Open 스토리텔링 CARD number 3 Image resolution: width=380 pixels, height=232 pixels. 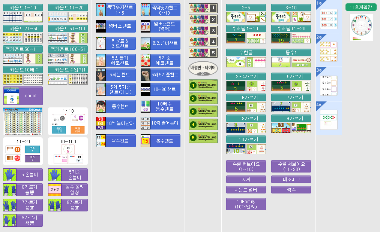tap(203, 31)
